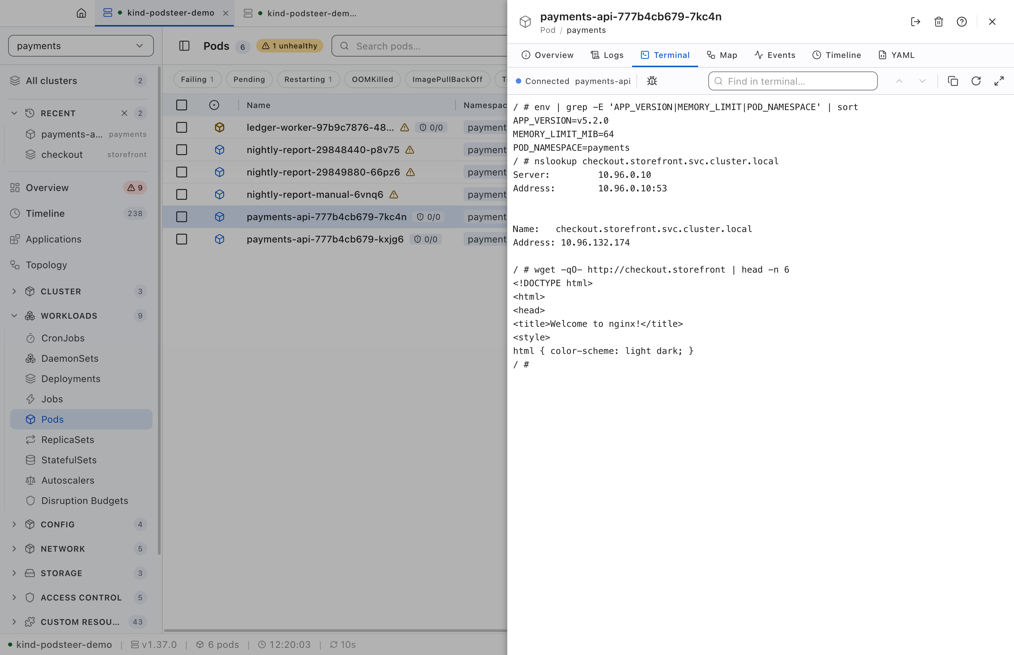The height and width of the screenshot is (655, 1014).
Task: Expand the CLUSTER section
Action: click(x=15, y=291)
